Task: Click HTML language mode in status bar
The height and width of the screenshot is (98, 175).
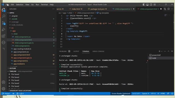Action: pyautogui.click(x=163, y=94)
